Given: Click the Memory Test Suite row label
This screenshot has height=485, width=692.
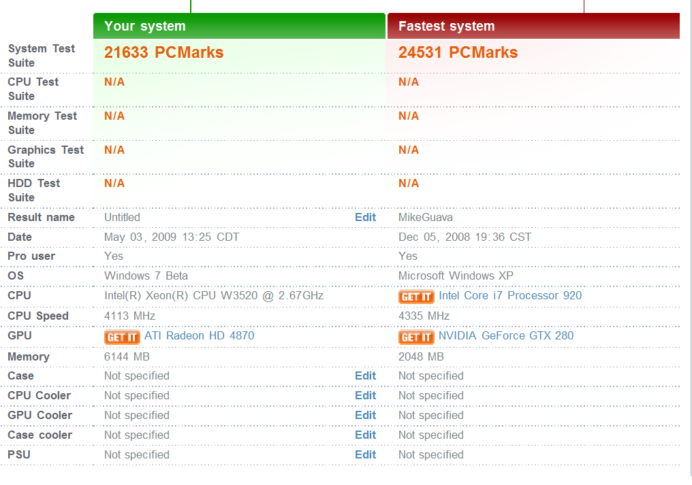Looking at the screenshot, I should pos(42,123).
